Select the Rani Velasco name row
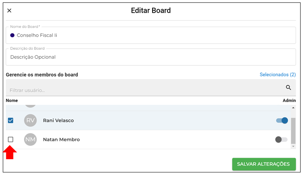The height and width of the screenshot is (174, 303). pos(148,121)
